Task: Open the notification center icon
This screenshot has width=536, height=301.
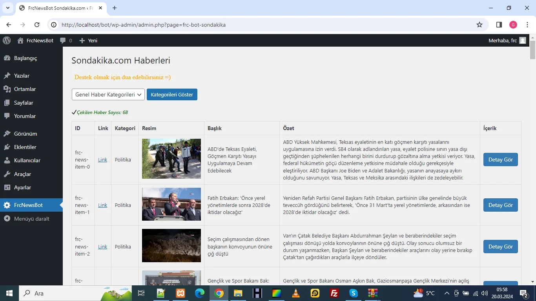Action: coord(523,293)
